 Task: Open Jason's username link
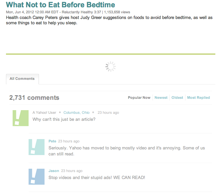54,171
